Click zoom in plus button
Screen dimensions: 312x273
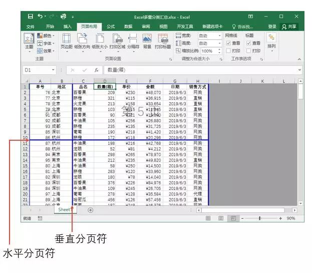280,218
